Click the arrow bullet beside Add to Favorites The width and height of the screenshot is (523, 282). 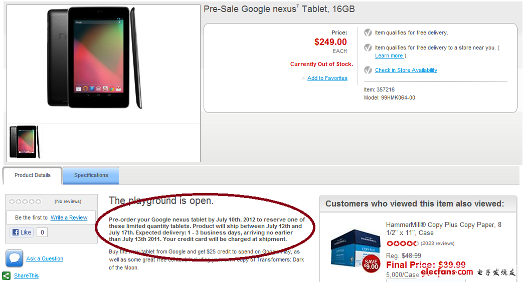point(303,78)
